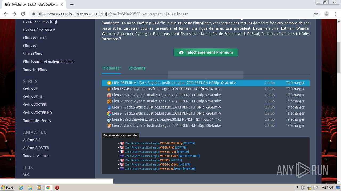Click the 9:59 AM system clock
341x191 pixels.
[x=327, y=188]
